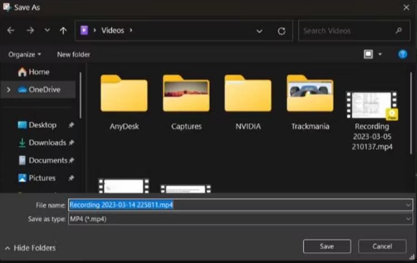Open the view options dropdown arrow
The width and height of the screenshot is (417, 263).
380,54
